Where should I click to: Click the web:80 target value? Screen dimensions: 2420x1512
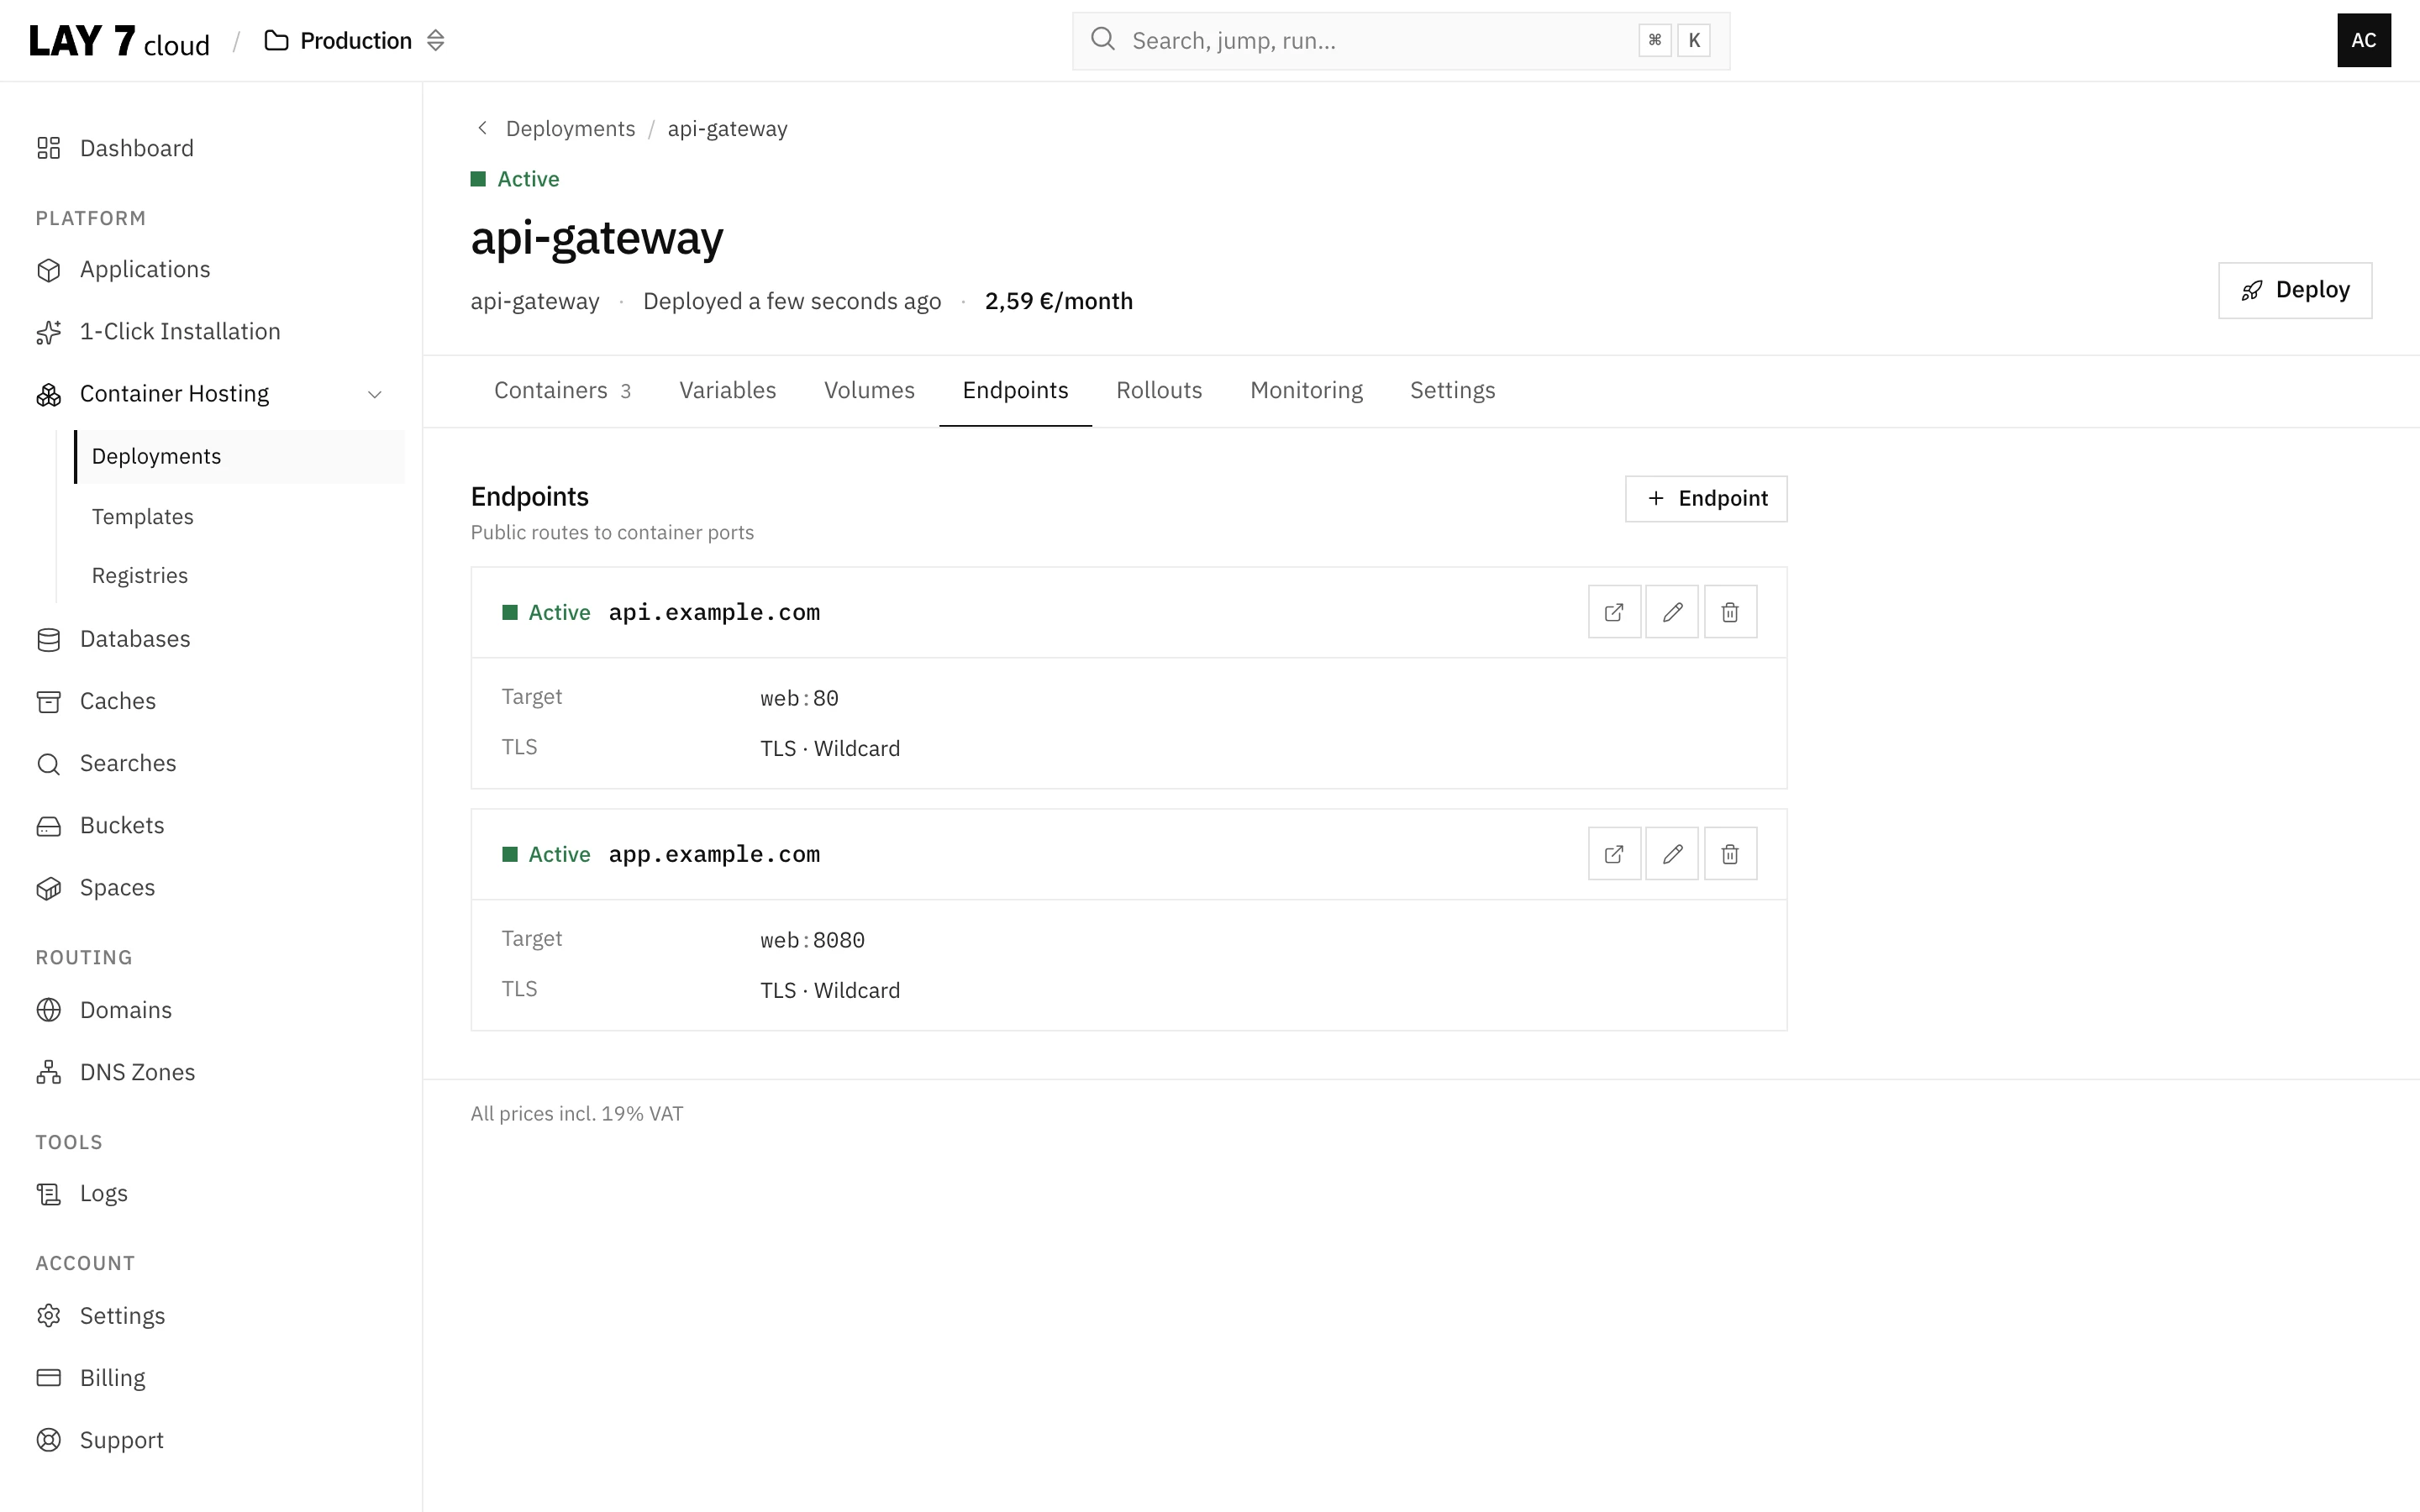pos(799,699)
